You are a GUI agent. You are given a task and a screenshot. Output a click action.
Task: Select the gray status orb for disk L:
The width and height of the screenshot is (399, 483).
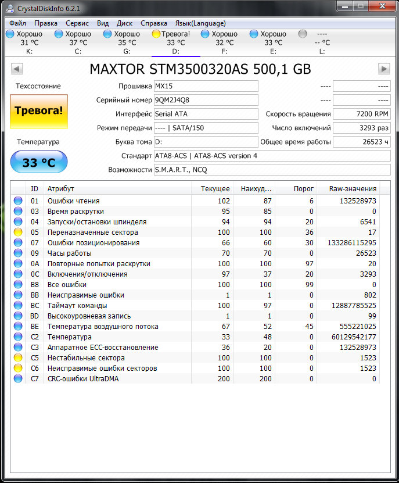click(x=303, y=34)
